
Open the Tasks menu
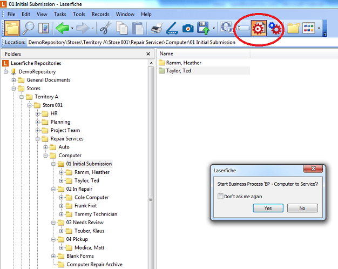60,14
